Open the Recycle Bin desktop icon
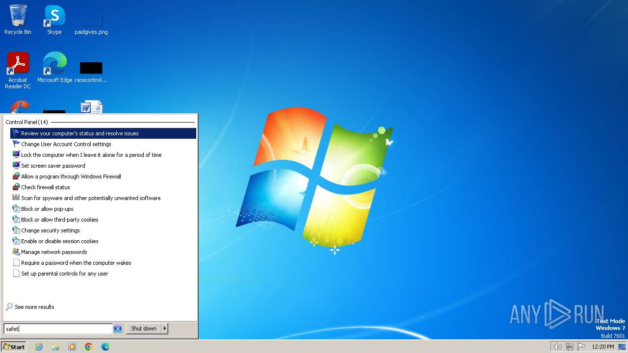Image resolution: width=628 pixels, height=353 pixels. pyautogui.click(x=18, y=20)
